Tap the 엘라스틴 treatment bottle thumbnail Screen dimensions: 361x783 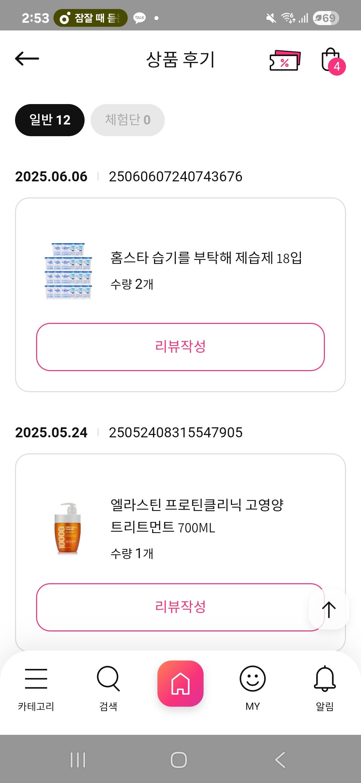click(68, 528)
